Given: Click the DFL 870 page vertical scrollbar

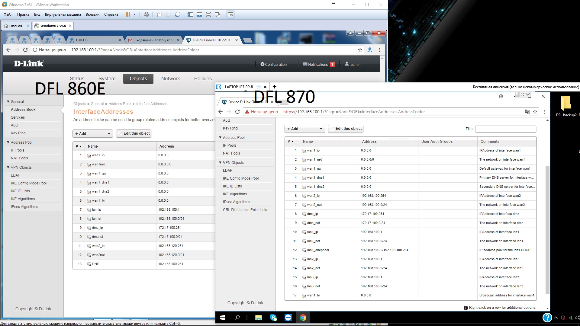Looking at the screenshot, I should (547, 229).
